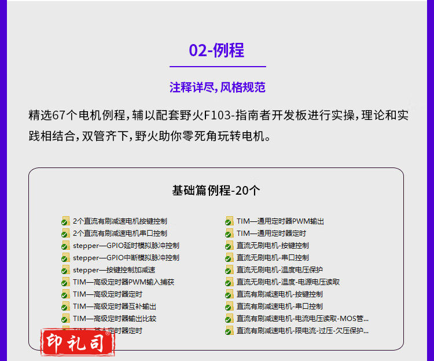The image size is (434, 361).
Task: Select 直流无刷电机-串口控制 entry
Action: click(272, 258)
